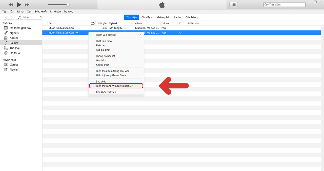Skip ahead with the fast-forward button

[x=27, y=5]
